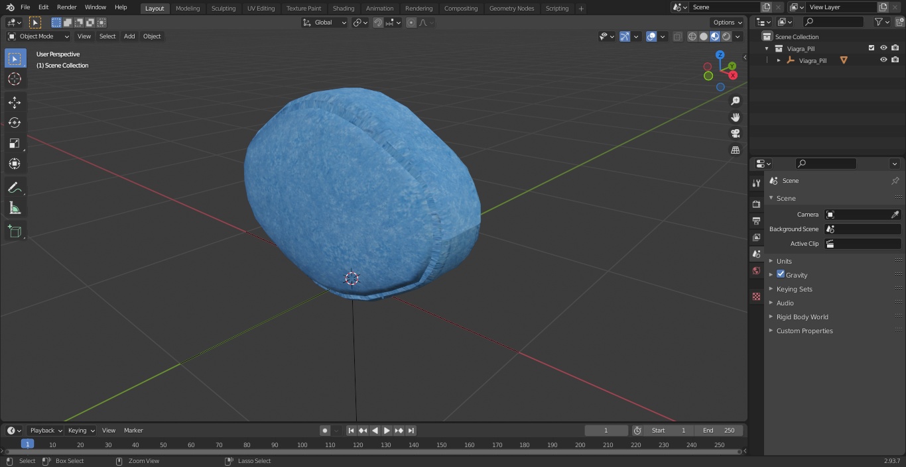Switch to the Modeling workspace tab
This screenshot has height=467, width=906.
pos(188,9)
